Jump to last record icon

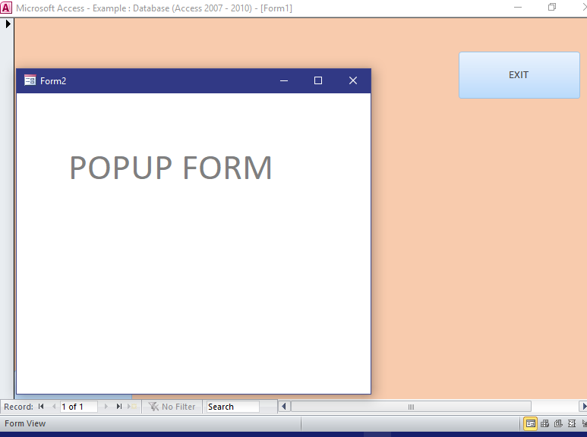tap(119, 407)
